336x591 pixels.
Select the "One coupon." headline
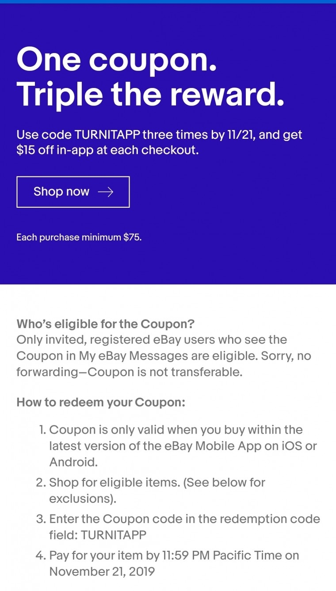(117, 60)
